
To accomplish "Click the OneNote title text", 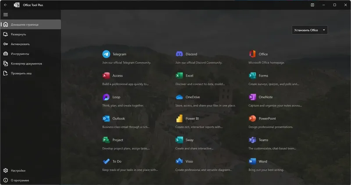I will point(266,97).
